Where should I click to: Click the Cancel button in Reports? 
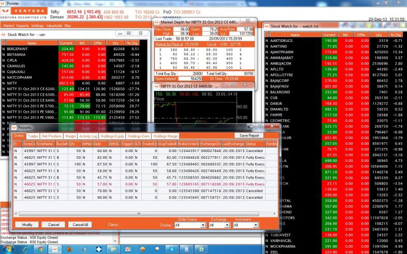point(53,225)
